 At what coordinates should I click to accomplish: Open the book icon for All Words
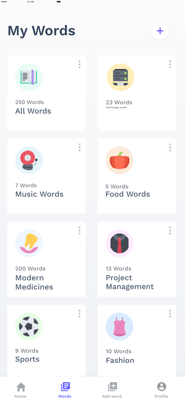click(29, 77)
